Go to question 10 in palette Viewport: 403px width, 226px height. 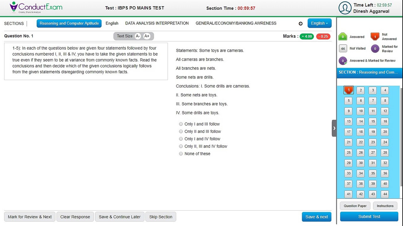pos(361,111)
